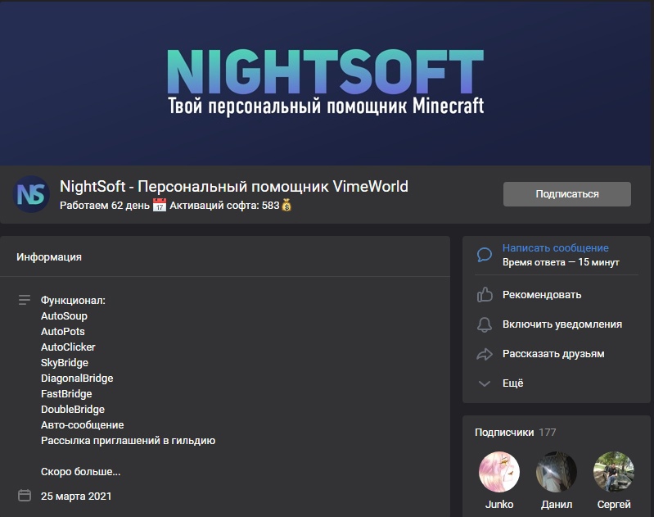Screen dimensions: 654x517
Task: Subscribe with the Подписаться button
Action: pos(567,193)
